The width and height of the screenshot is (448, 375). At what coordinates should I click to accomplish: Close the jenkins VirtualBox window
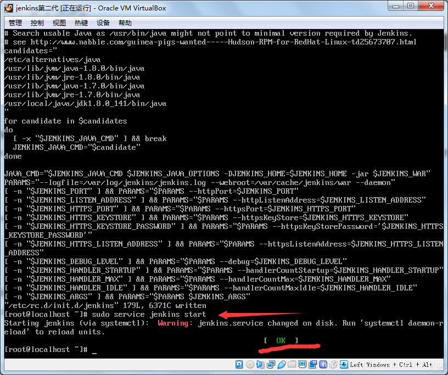(432, 6)
